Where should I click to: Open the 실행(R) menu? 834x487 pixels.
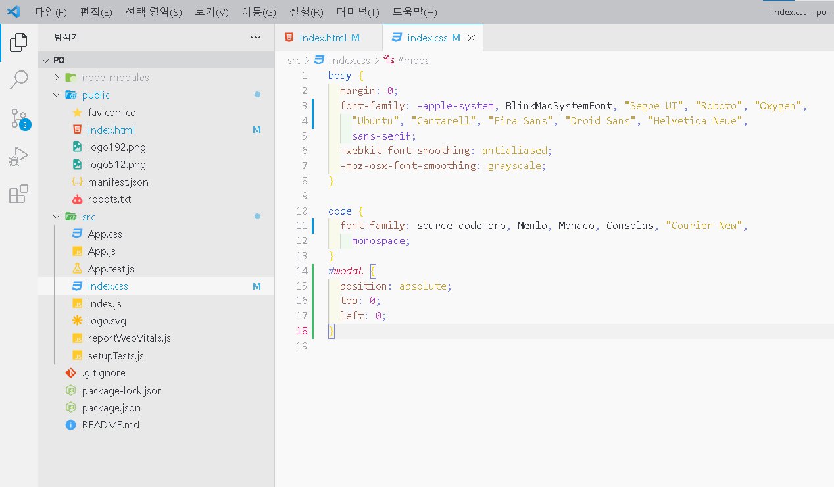click(307, 12)
